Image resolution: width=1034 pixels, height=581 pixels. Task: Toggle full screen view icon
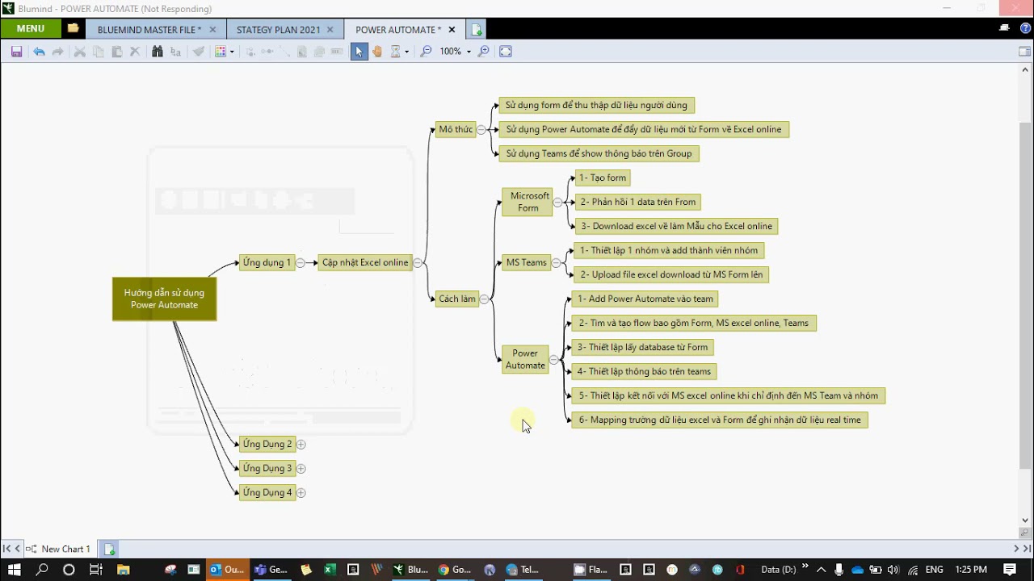coord(506,52)
